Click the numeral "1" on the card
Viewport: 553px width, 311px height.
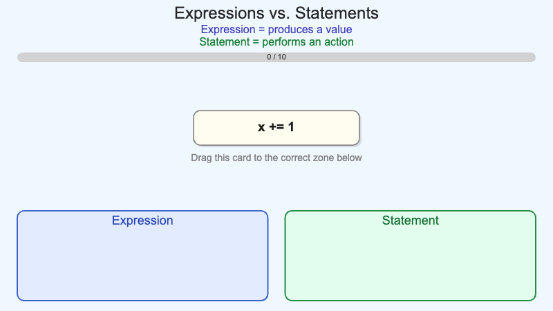291,127
